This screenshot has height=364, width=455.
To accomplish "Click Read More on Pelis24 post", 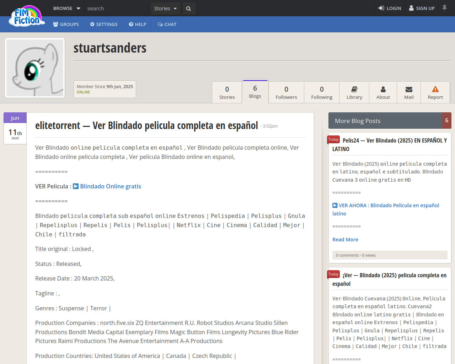I will tap(345, 240).
